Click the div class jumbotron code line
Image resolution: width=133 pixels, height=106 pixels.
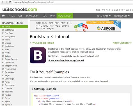(49, 98)
